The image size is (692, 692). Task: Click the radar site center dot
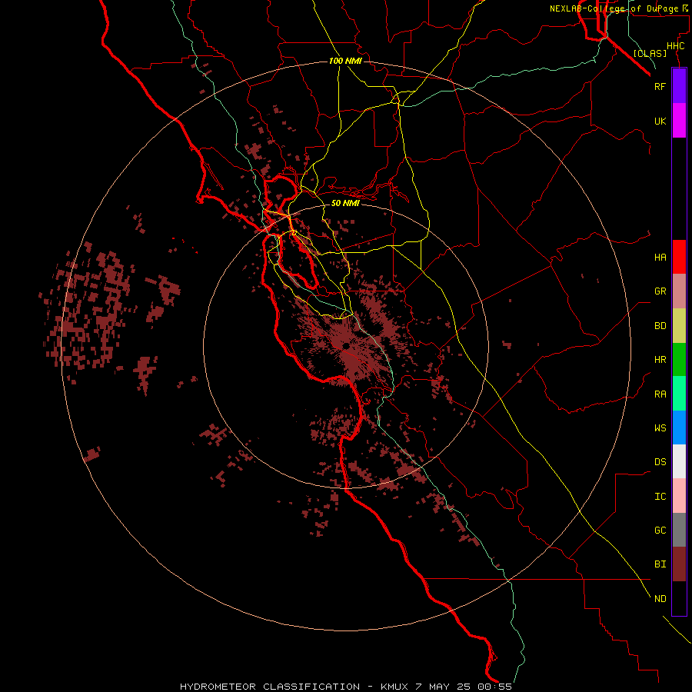[x=347, y=345]
